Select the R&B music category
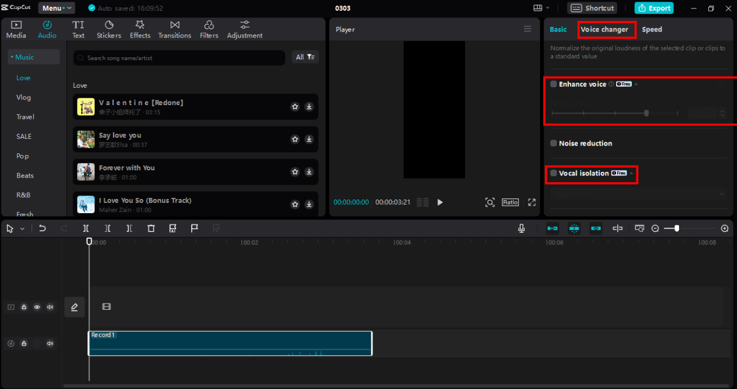 click(24, 195)
